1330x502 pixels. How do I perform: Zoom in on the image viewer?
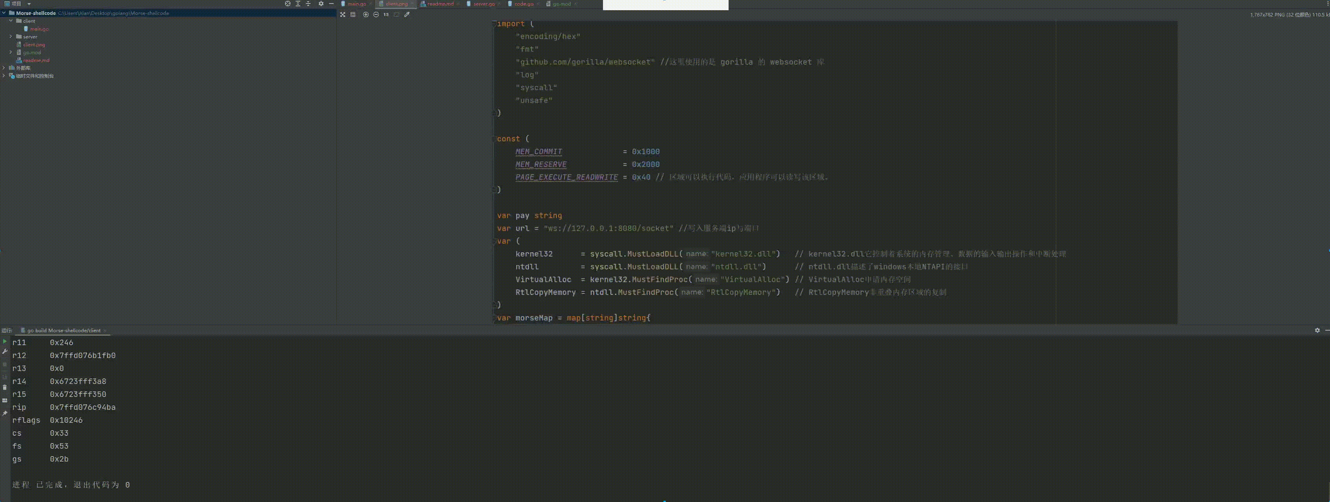pos(365,15)
